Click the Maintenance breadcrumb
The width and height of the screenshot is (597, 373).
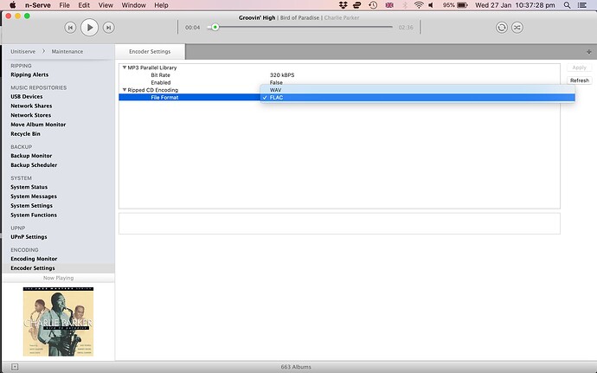tap(67, 51)
